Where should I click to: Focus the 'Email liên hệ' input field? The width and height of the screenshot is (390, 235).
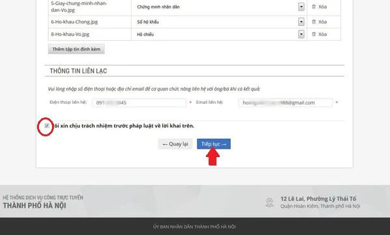pyautogui.click(x=285, y=103)
